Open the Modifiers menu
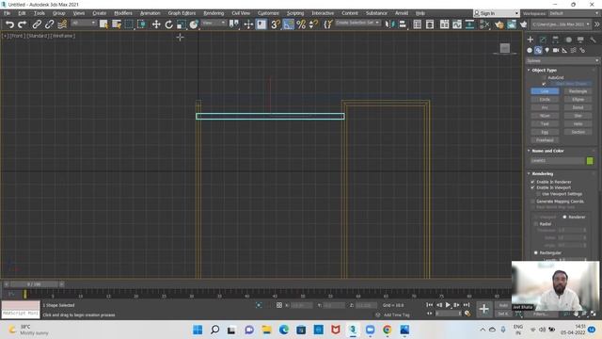 coord(123,13)
